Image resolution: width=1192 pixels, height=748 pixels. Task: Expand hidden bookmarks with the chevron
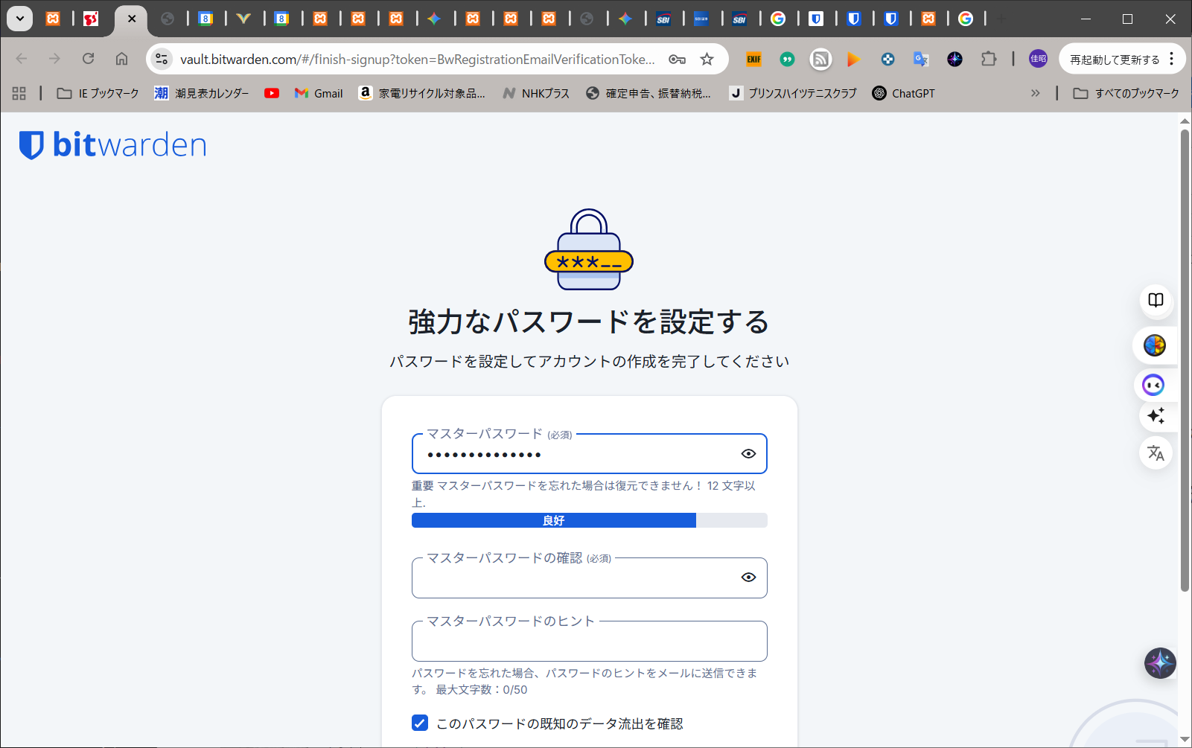click(x=1035, y=93)
